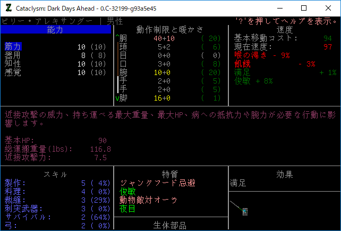Viewport: 341px width, 231px height.
Task: Close the Cataclysm window
Action: [328, 8]
